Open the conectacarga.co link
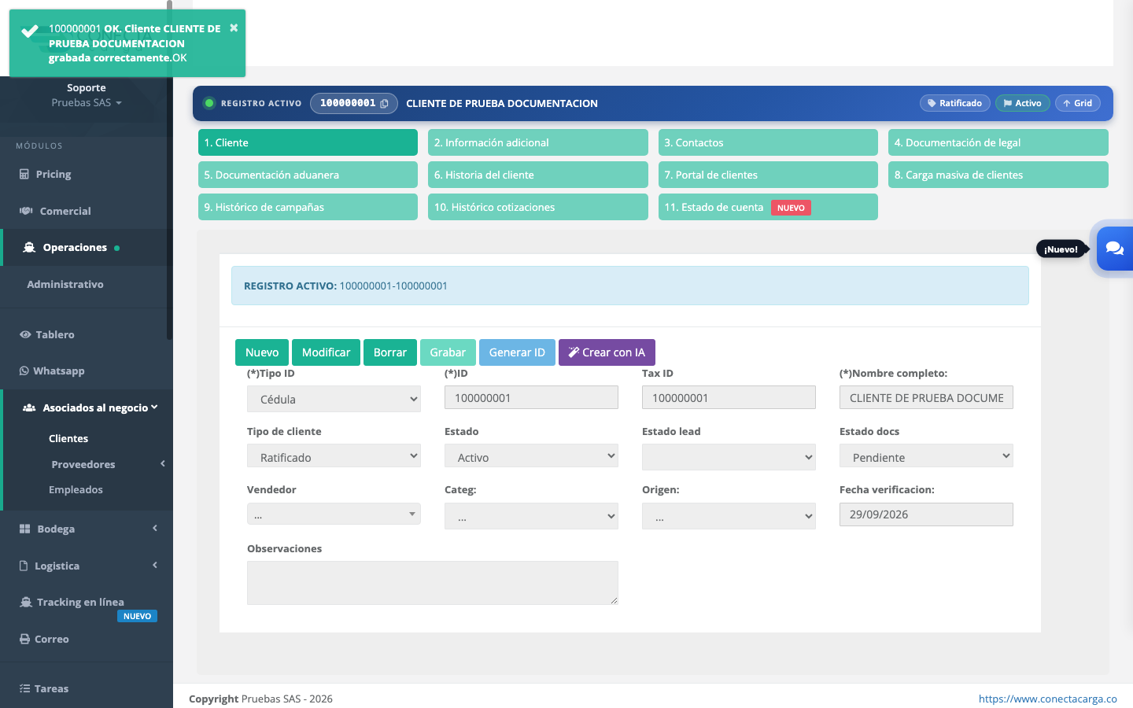 (x=1047, y=699)
